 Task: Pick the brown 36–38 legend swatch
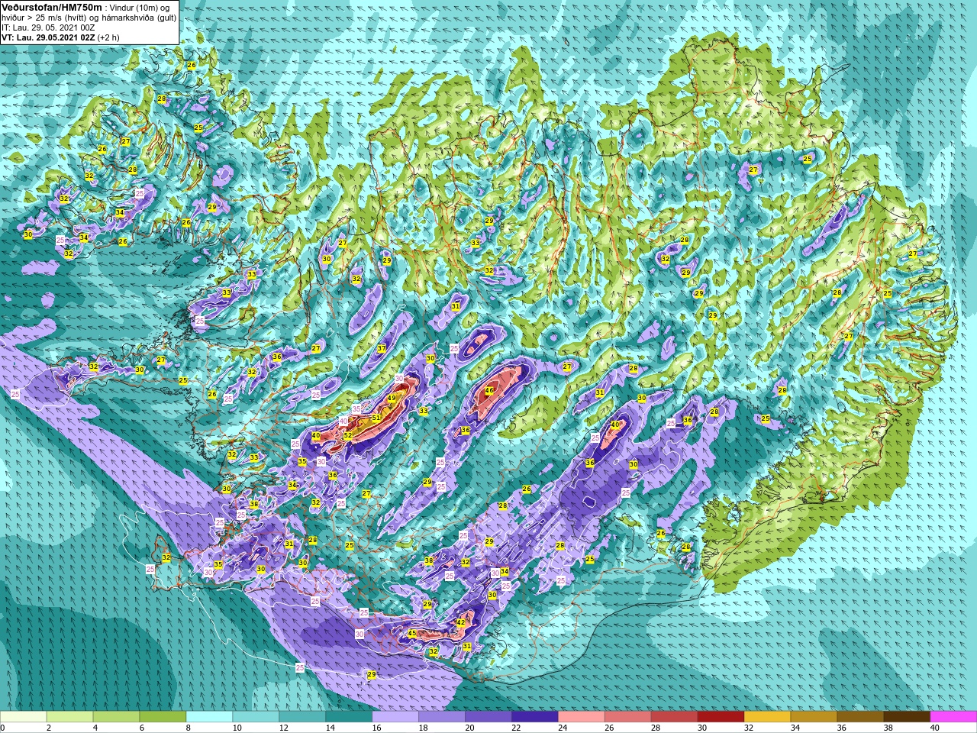(x=862, y=717)
